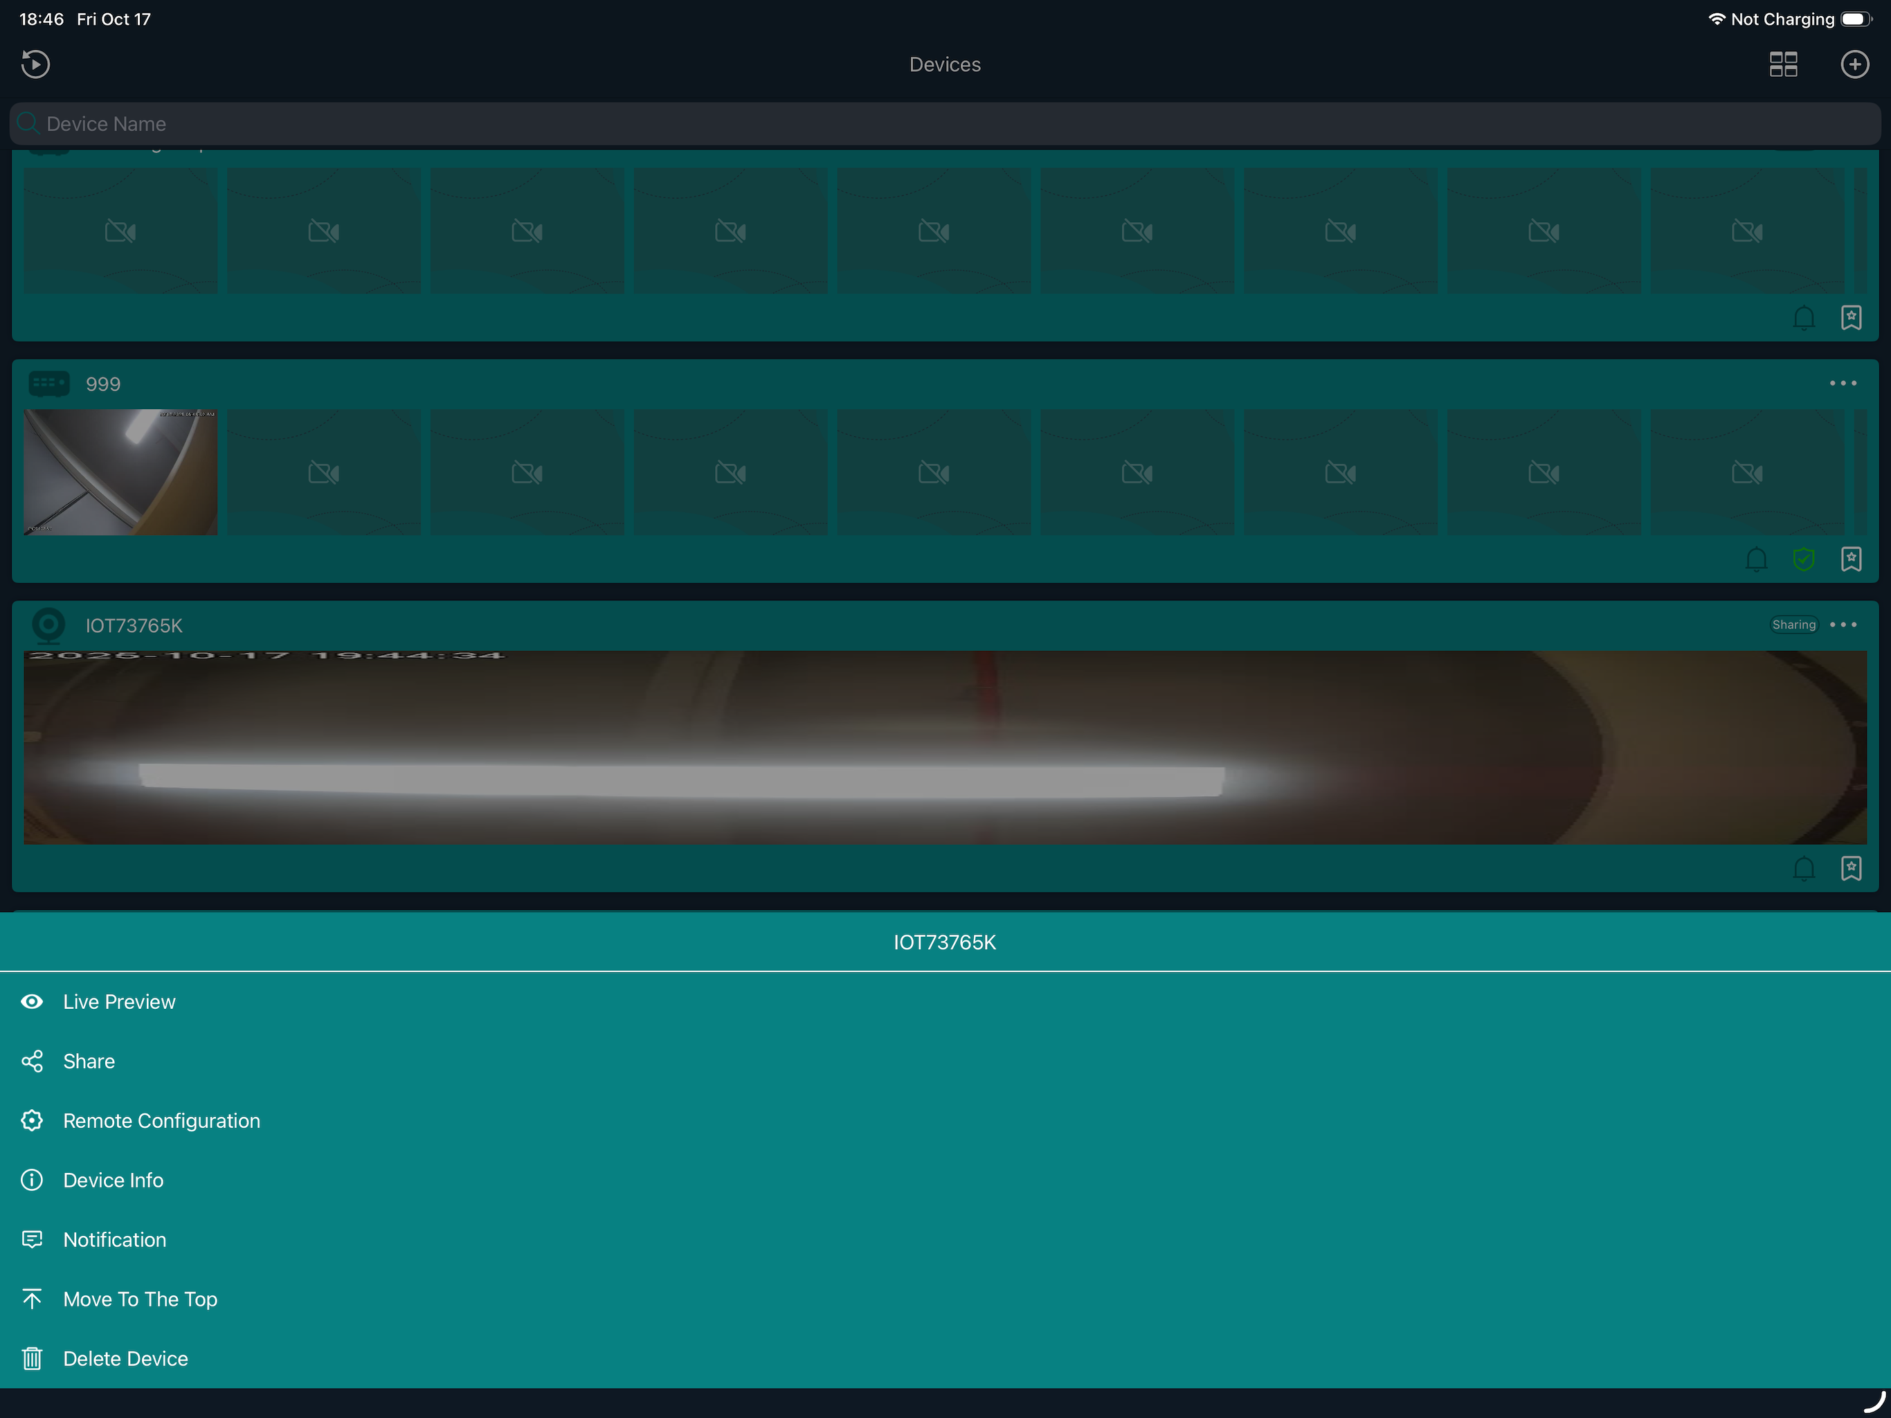
Task: Open IOT73765K live video preview image
Action: [x=945, y=748]
